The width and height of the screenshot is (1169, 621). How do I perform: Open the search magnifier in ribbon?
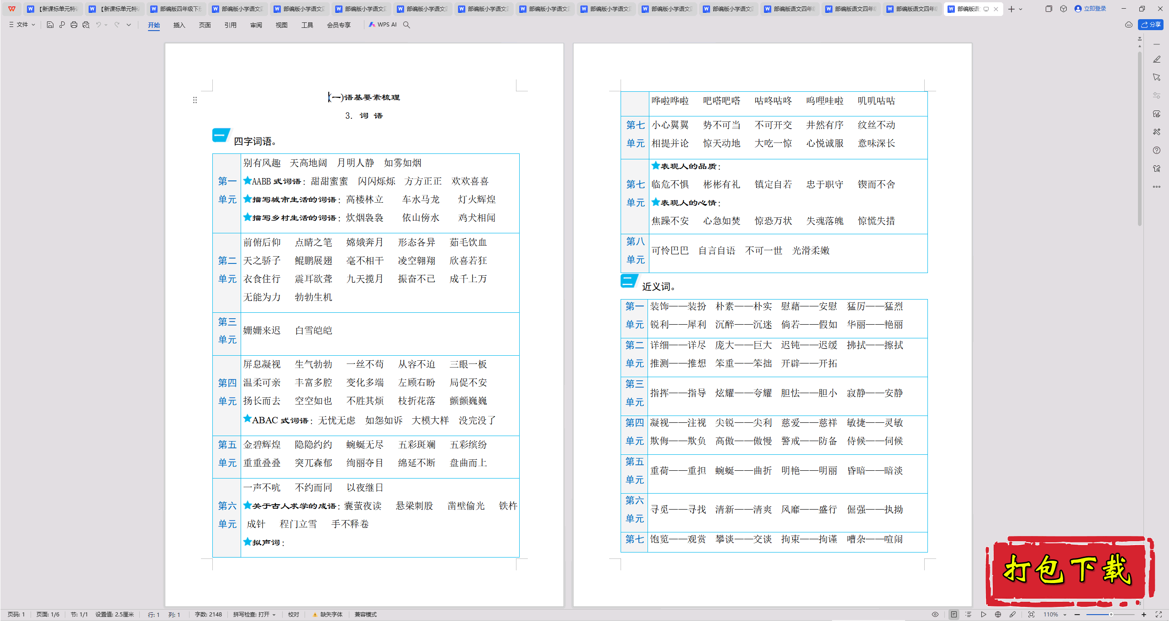point(406,25)
